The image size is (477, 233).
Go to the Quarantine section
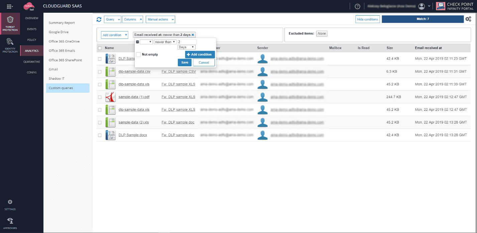[x=32, y=62]
